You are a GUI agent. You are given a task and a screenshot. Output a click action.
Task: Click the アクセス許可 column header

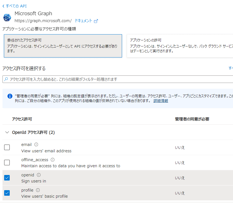tap(22, 119)
